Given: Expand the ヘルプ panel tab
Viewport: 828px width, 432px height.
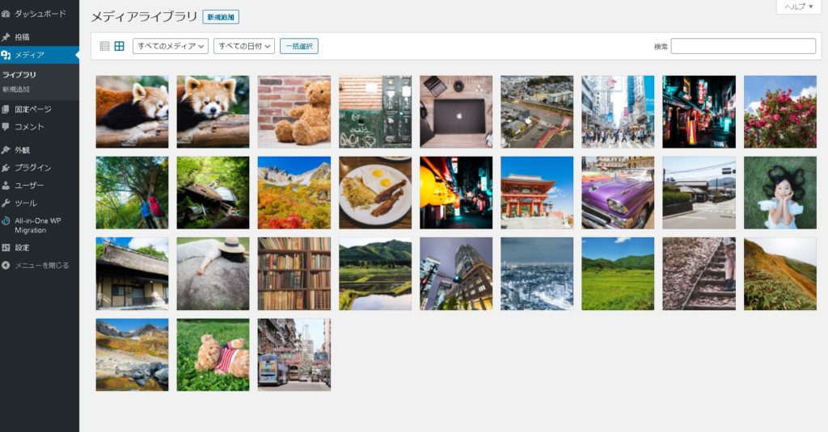Looking at the screenshot, I should click(x=798, y=7).
